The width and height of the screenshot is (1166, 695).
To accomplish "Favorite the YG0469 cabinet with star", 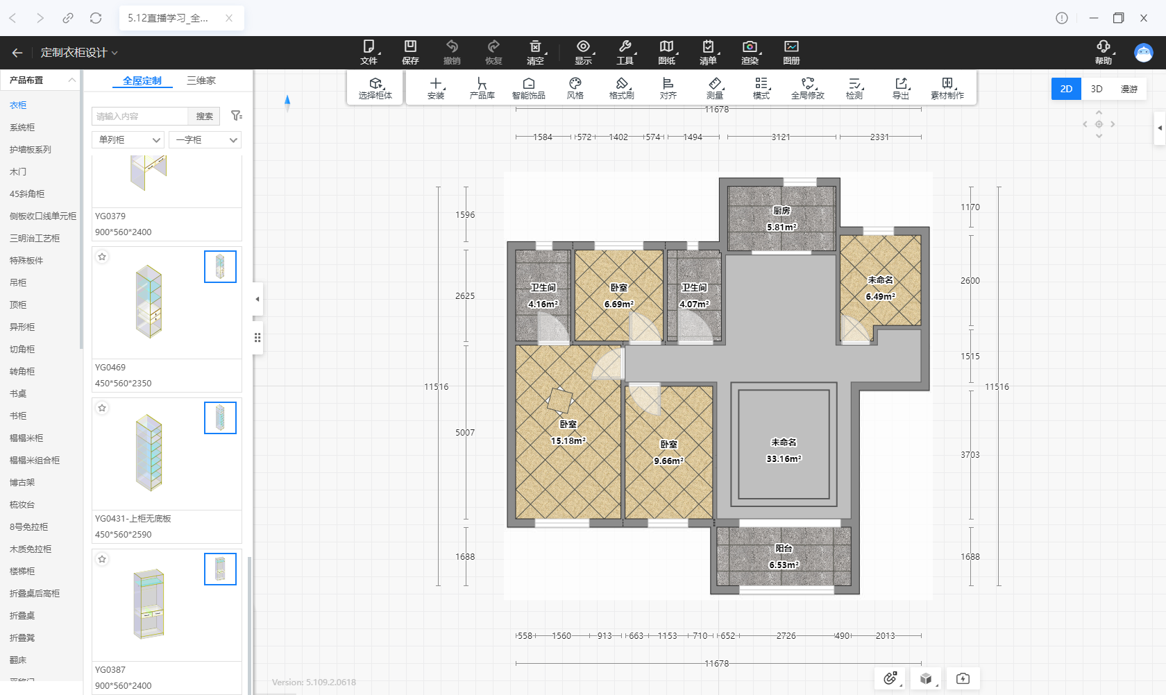I will (x=102, y=257).
